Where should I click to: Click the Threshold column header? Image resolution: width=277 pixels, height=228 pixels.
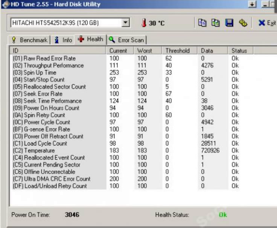[179, 51]
